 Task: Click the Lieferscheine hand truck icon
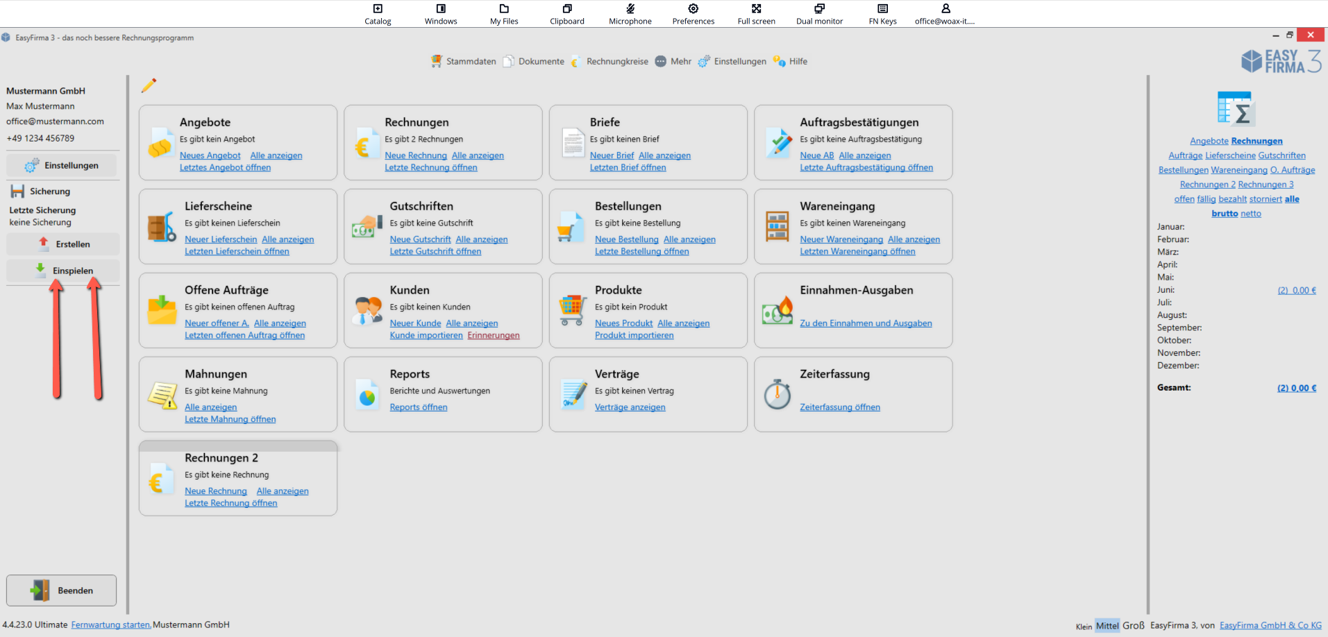pos(162,227)
